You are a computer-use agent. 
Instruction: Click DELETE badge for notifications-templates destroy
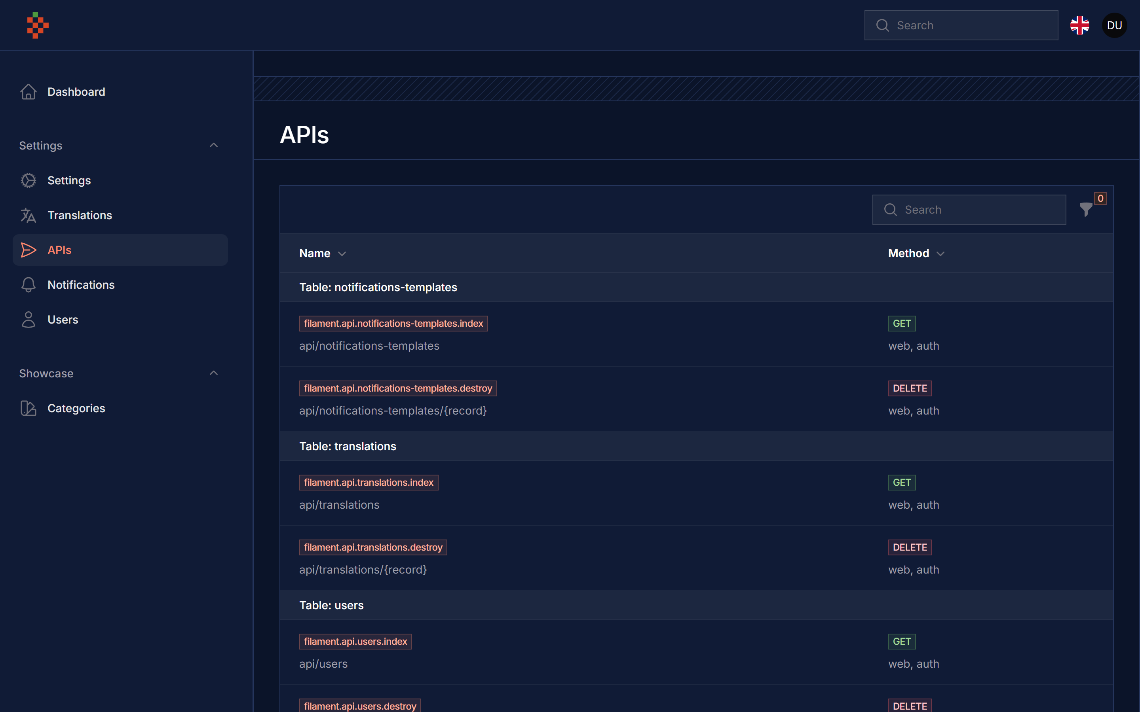910,388
